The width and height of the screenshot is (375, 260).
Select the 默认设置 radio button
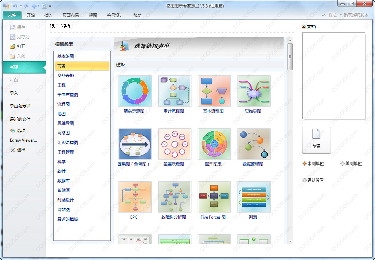point(305,180)
